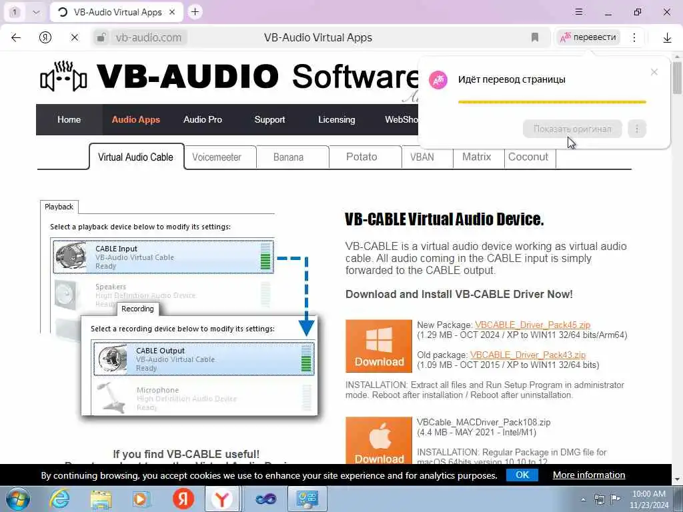
Task: Click the VB-CABLE Virtual Audio Device heading
Action: (444, 219)
